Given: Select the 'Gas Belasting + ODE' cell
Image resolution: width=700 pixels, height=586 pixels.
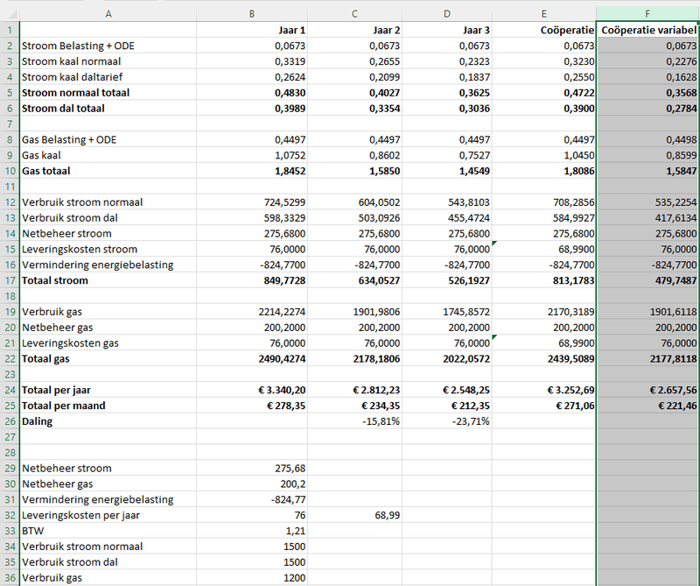Looking at the screenshot, I should click(108, 139).
